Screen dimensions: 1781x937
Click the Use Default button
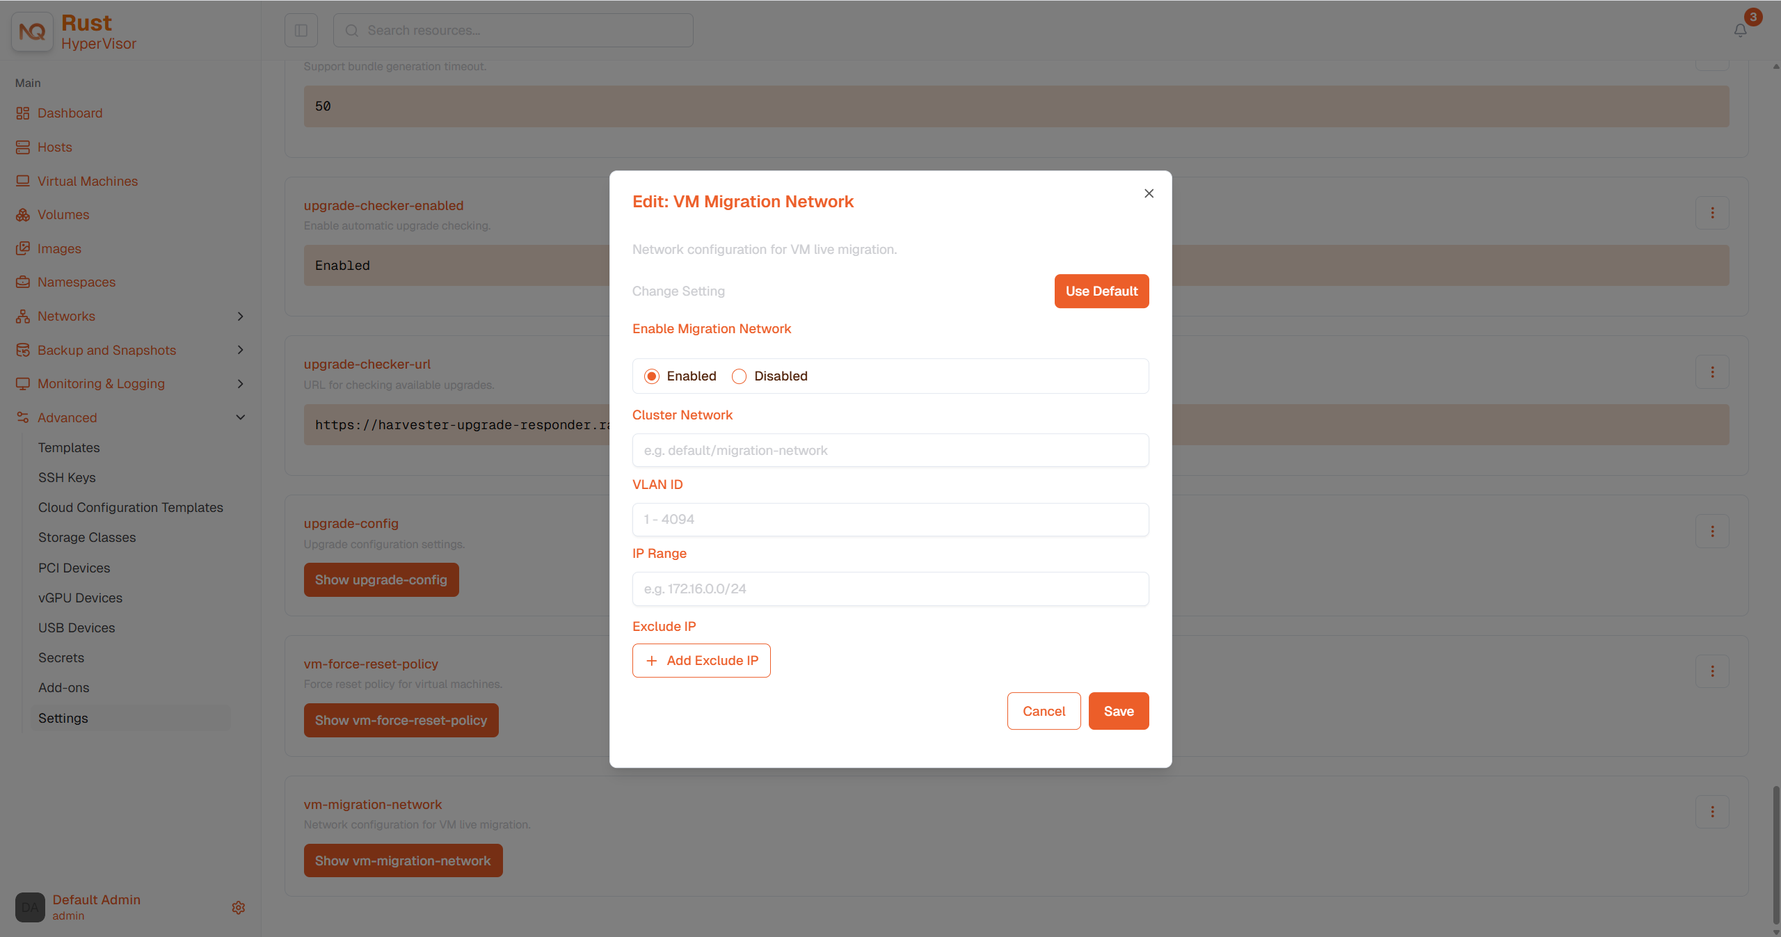[1102, 291]
